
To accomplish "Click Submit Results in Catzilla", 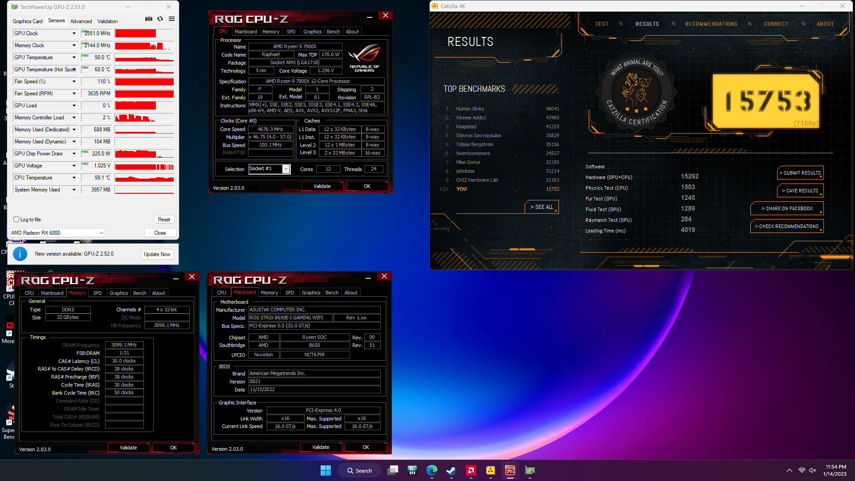I will tap(800, 173).
